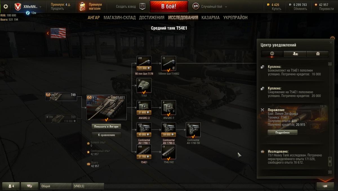Select the info alerts tab in notification center
Screen dimensions: 338x191
(x=272, y=54)
